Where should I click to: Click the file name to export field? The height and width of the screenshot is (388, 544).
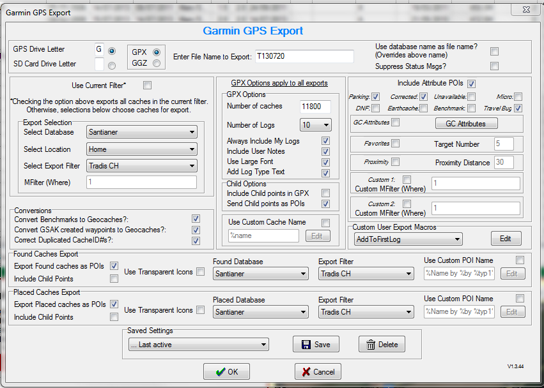tap(305, 56)
